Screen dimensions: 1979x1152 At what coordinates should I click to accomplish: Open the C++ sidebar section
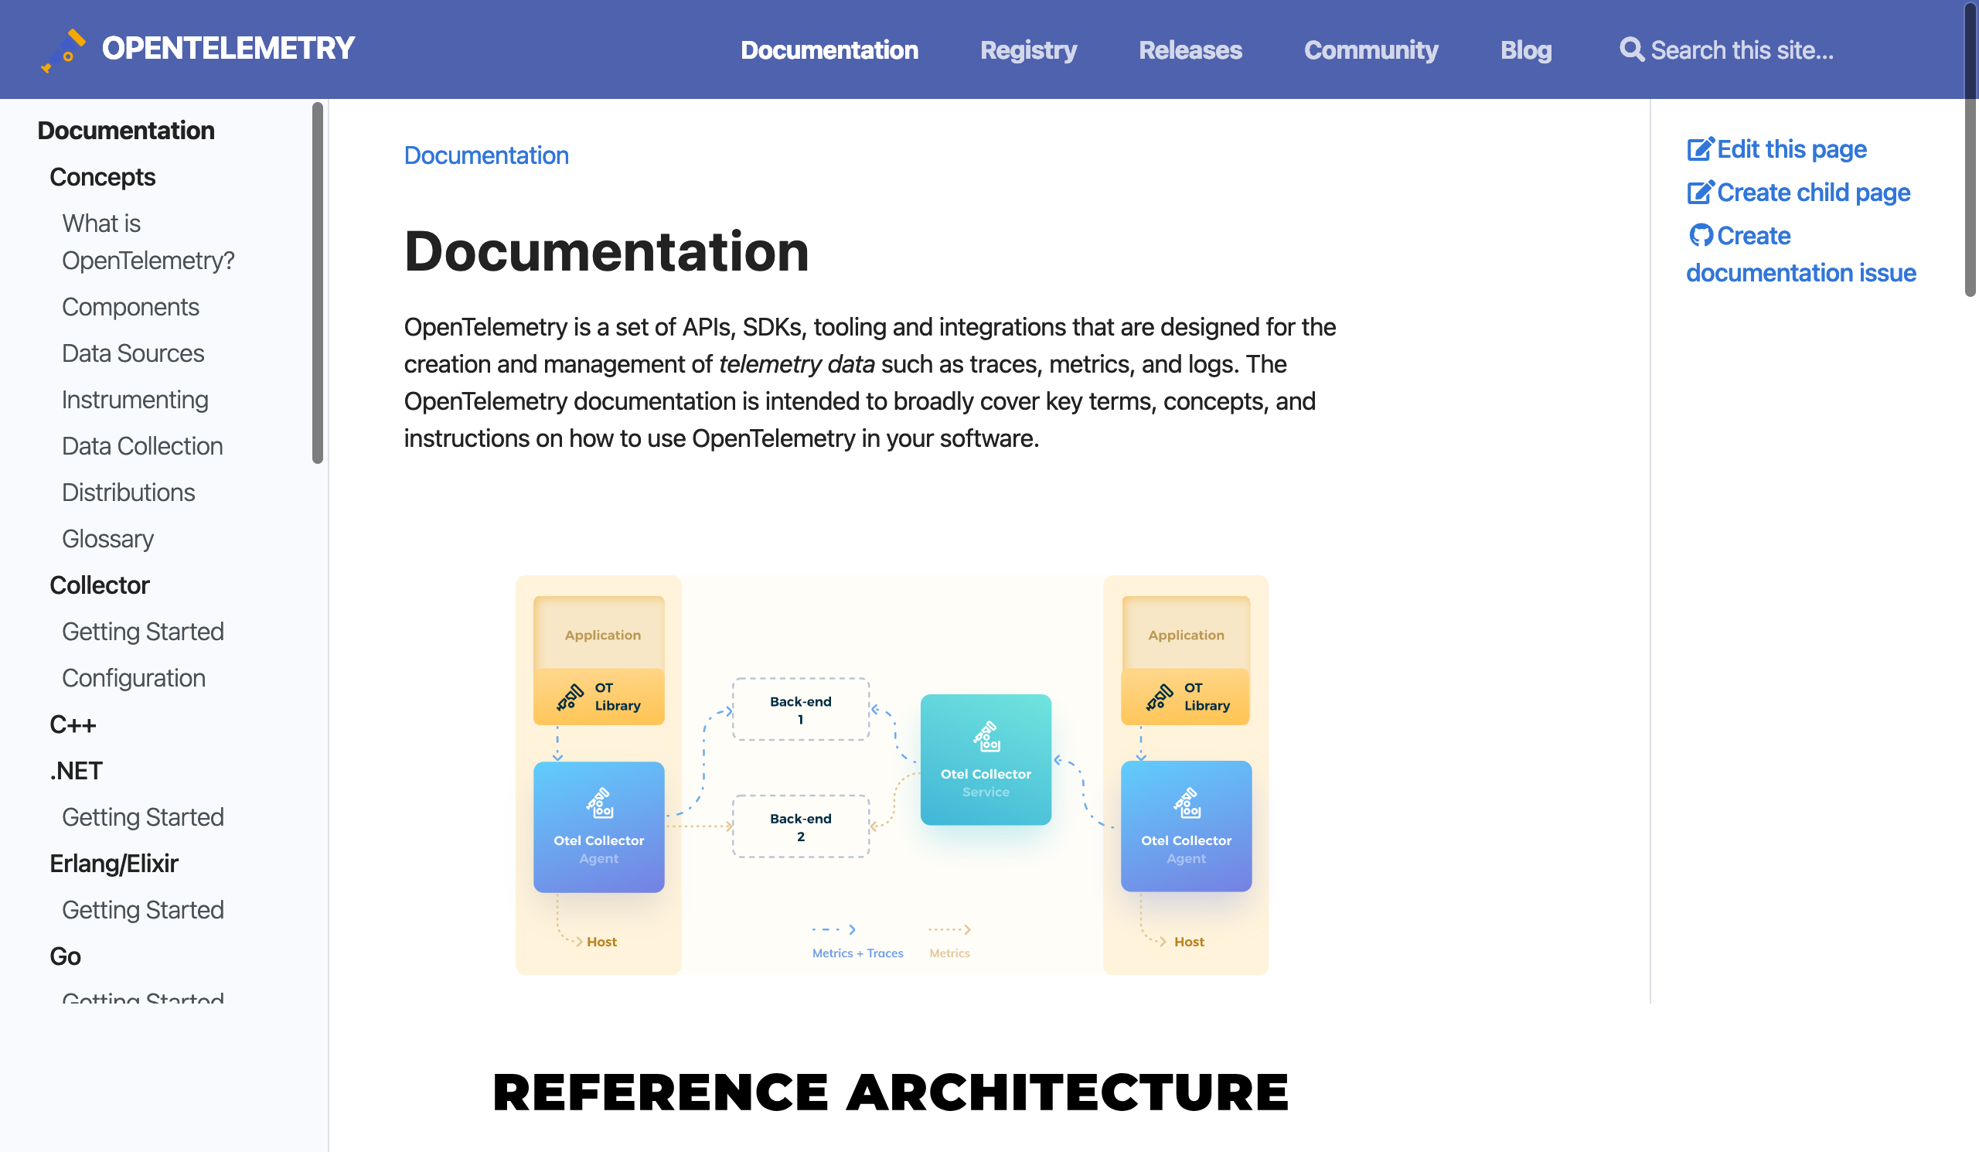pyautogui.click(x=72, y=724)
